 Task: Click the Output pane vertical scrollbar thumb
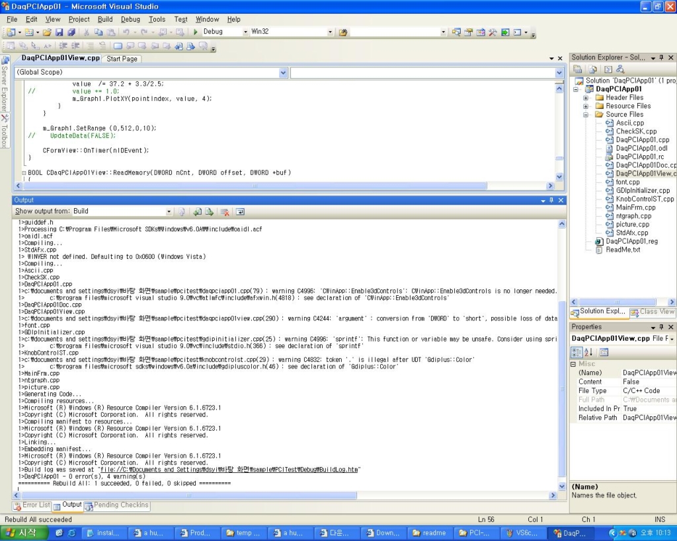tap(562, 388)
